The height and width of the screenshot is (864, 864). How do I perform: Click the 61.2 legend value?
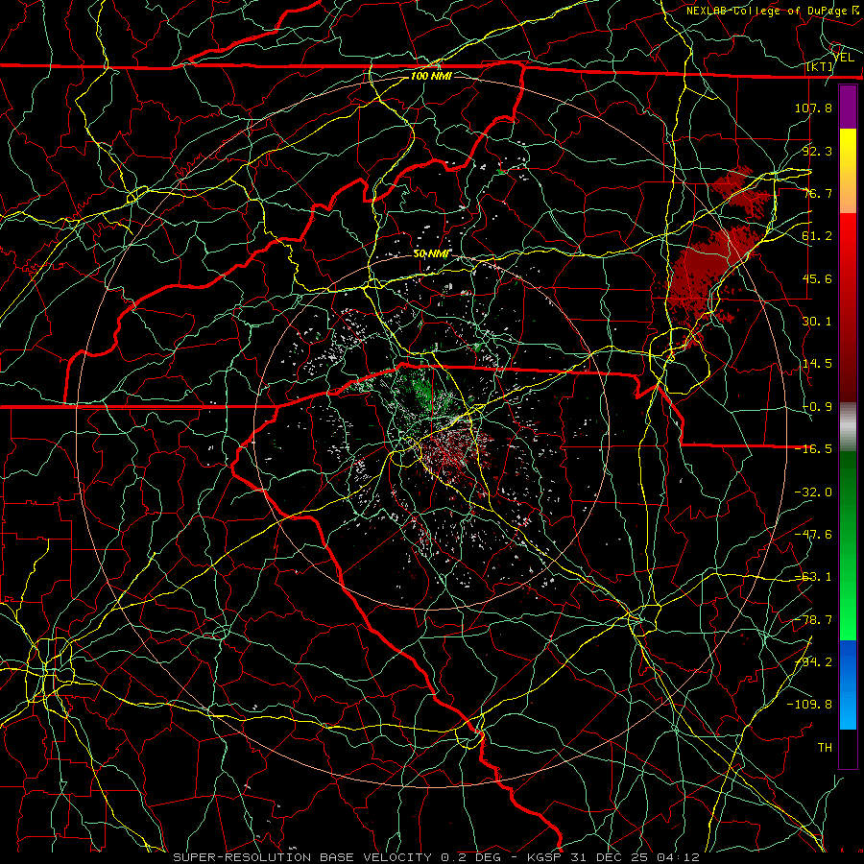817,236
